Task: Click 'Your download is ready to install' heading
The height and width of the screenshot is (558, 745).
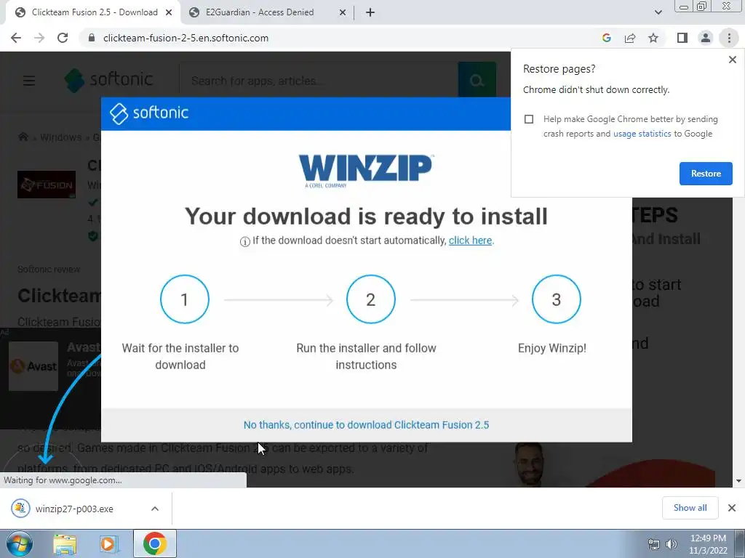Action: [366, 217]
